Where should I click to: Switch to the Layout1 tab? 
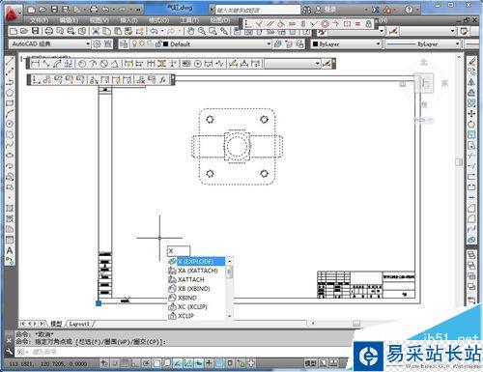tap(79, 324)
